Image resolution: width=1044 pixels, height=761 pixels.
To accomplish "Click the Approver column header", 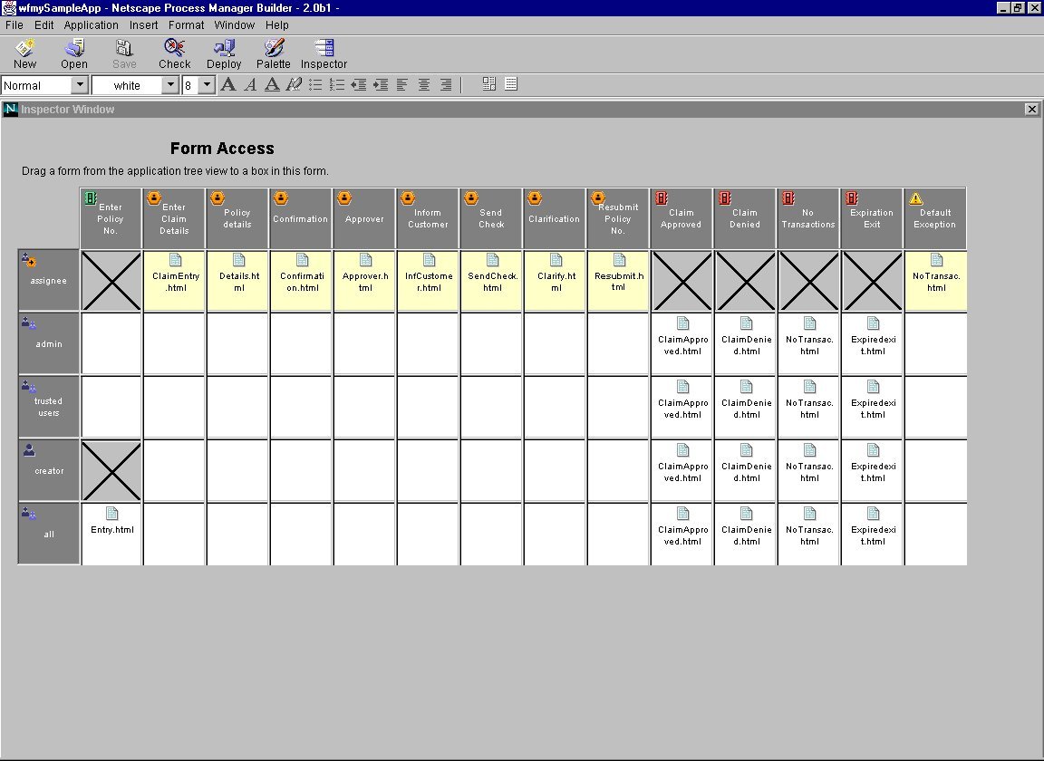I will [x=364, y=218].
